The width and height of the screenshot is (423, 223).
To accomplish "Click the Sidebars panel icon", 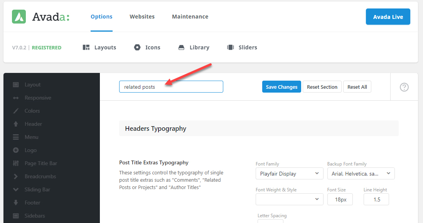I will pos(16,216).
